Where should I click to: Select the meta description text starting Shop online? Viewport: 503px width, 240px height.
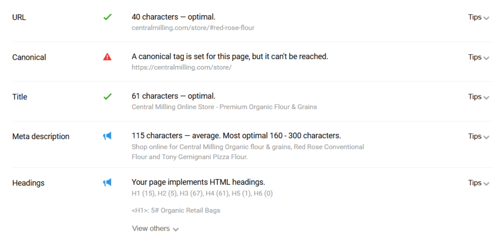coord(248,152)
